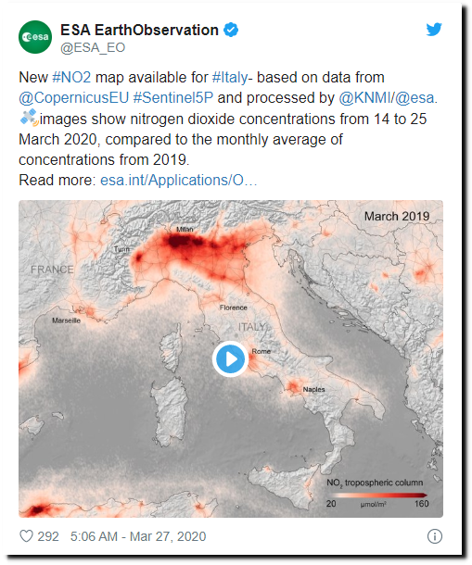Click the March 2019 label on map
Viewport: 472px width, 565px height.
(x=397, y=216)
